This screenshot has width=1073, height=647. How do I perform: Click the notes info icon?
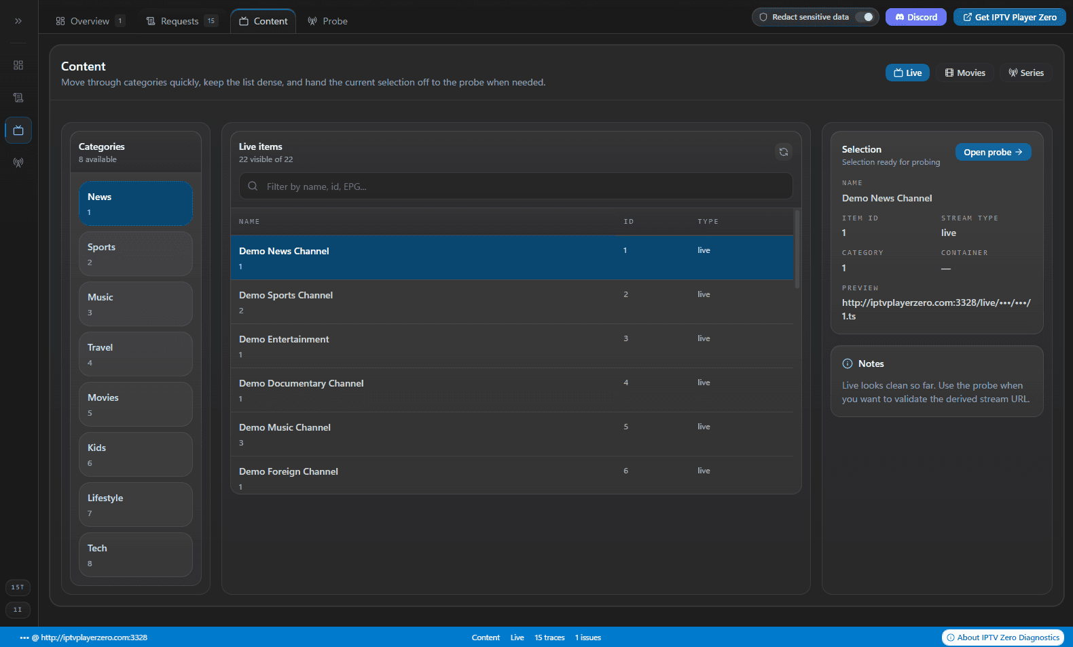coord(848,364)
